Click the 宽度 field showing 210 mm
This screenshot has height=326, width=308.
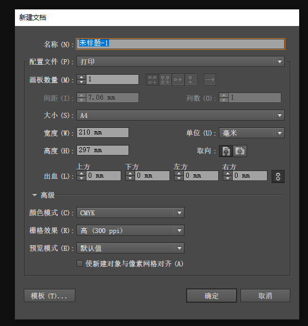tap(103, 133)
